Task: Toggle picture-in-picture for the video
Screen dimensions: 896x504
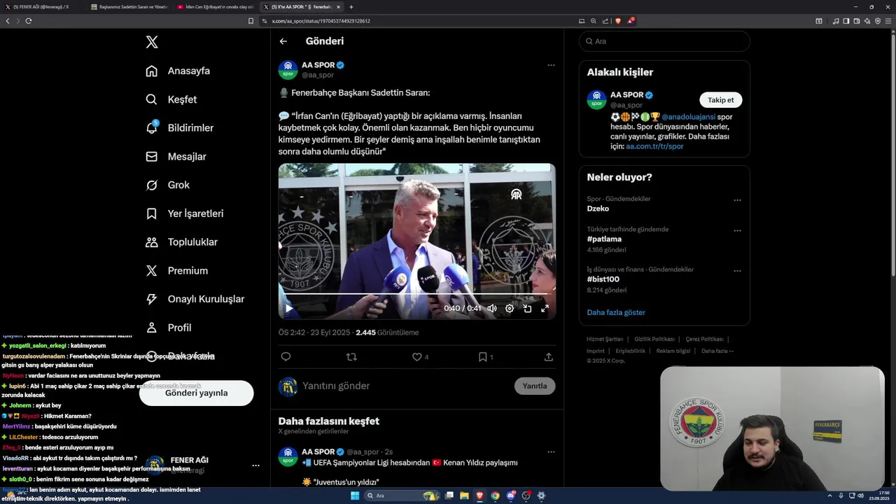Action: 527,308
